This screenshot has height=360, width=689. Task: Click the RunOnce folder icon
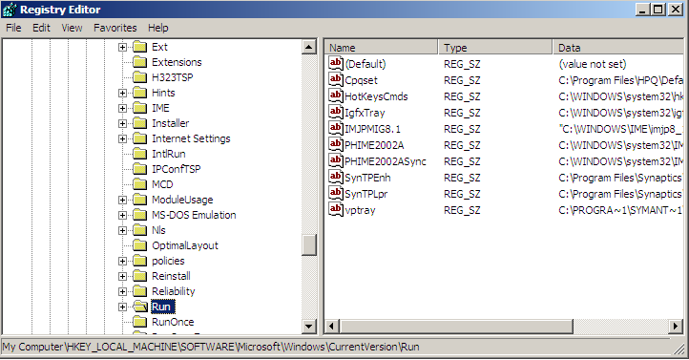139,322
